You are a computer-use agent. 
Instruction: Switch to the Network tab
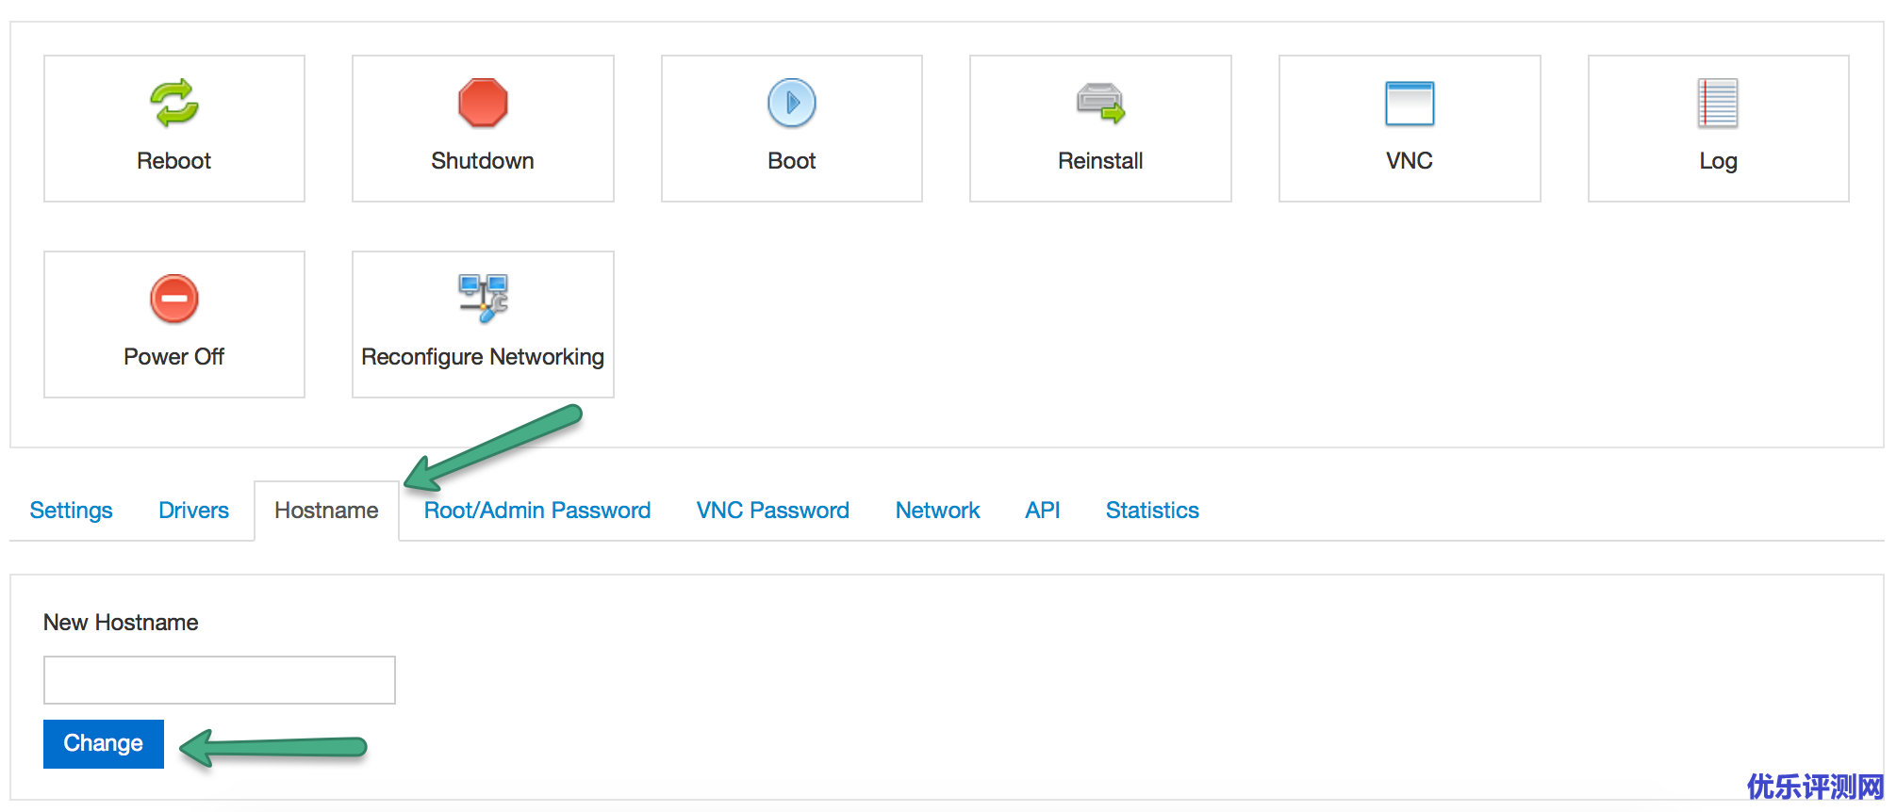tap(937, 511)
